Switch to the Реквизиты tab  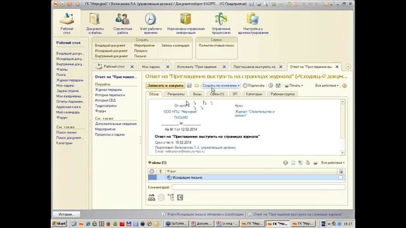[x=176, y=94]
